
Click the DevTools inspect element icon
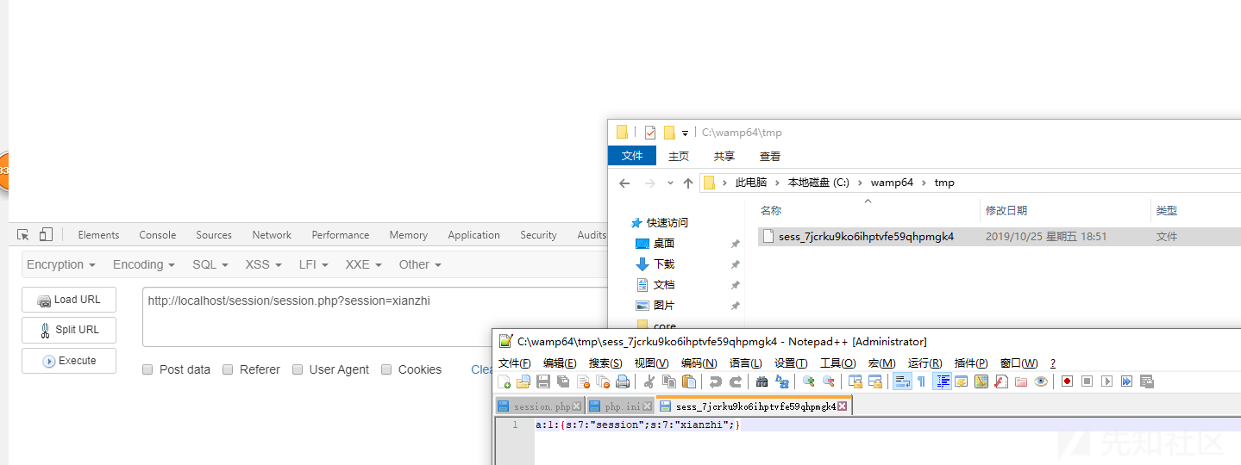pos(23,234)
